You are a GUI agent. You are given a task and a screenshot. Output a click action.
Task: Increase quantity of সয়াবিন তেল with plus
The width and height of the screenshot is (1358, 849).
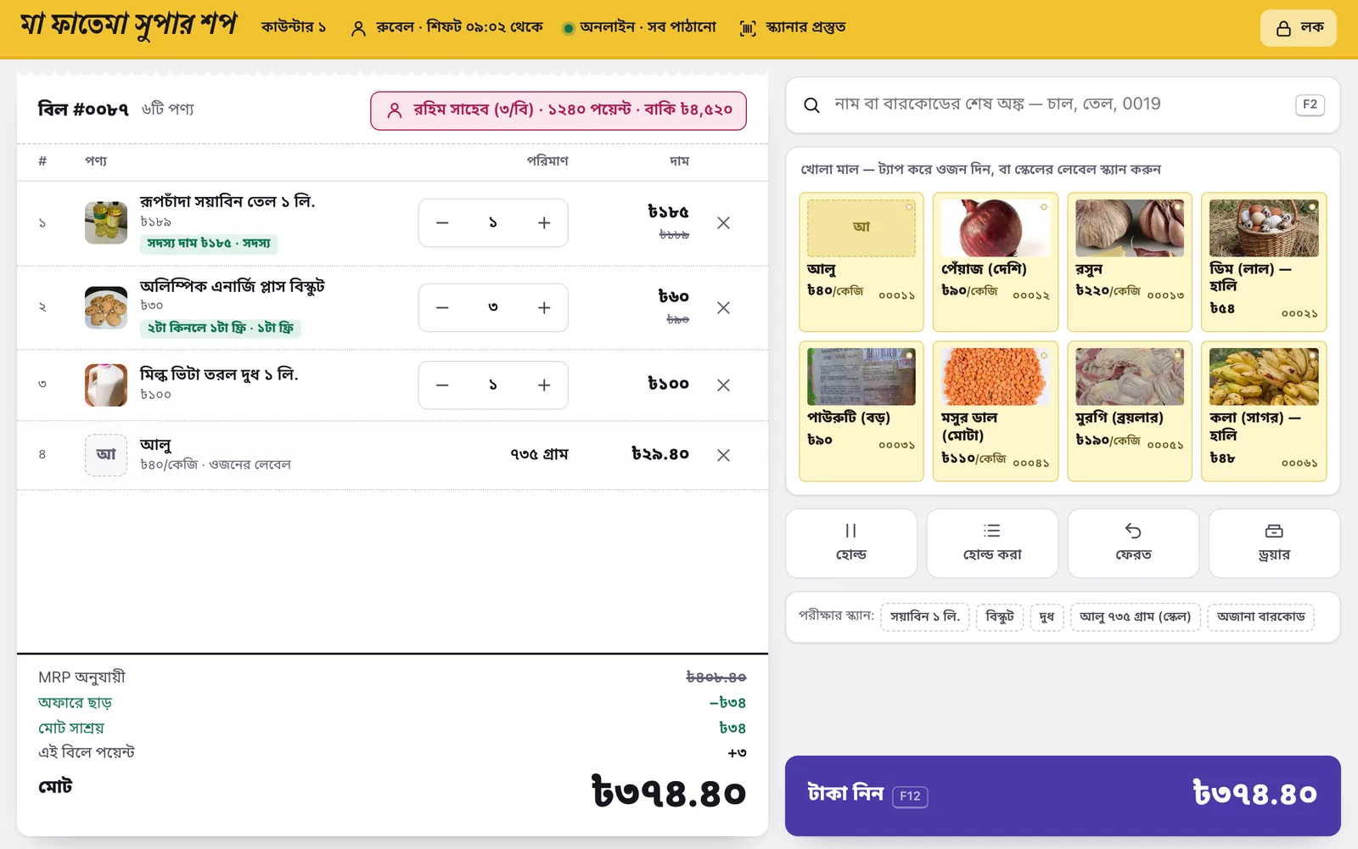coord(544,223)
